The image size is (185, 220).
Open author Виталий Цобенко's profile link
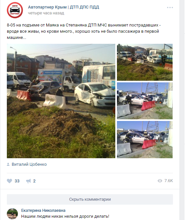click(29, 164)
